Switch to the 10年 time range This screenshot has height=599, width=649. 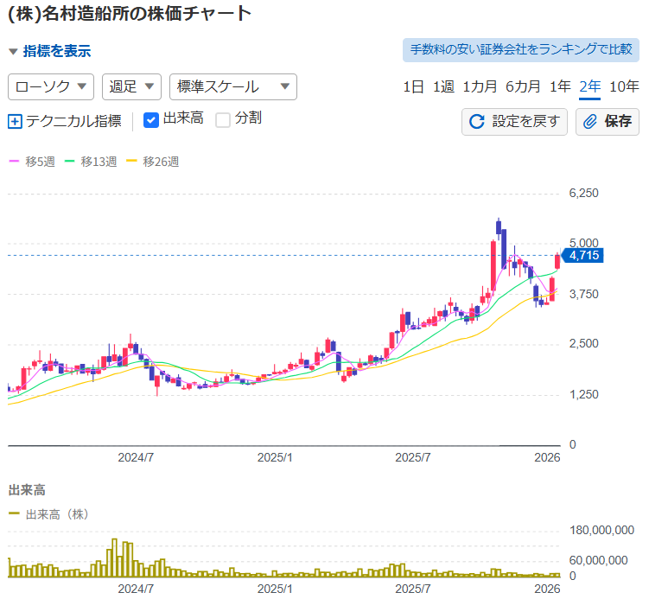(624, 86)
